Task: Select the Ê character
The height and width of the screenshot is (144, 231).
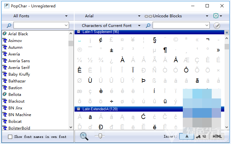Action: 80,70
